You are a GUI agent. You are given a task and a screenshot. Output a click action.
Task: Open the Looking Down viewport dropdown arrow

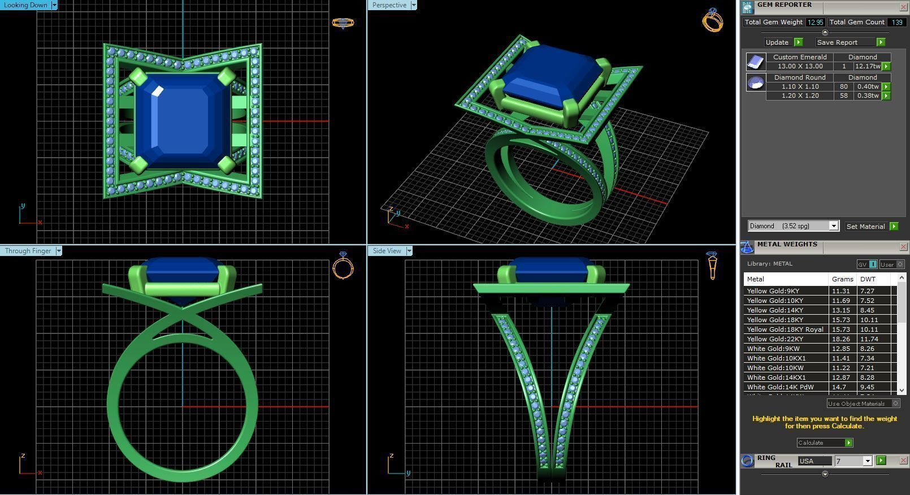click(54, 5)
